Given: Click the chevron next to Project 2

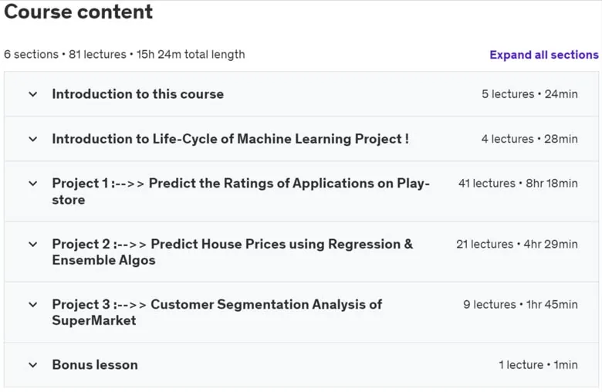Looking at the screenshot, I should (33, 244).
